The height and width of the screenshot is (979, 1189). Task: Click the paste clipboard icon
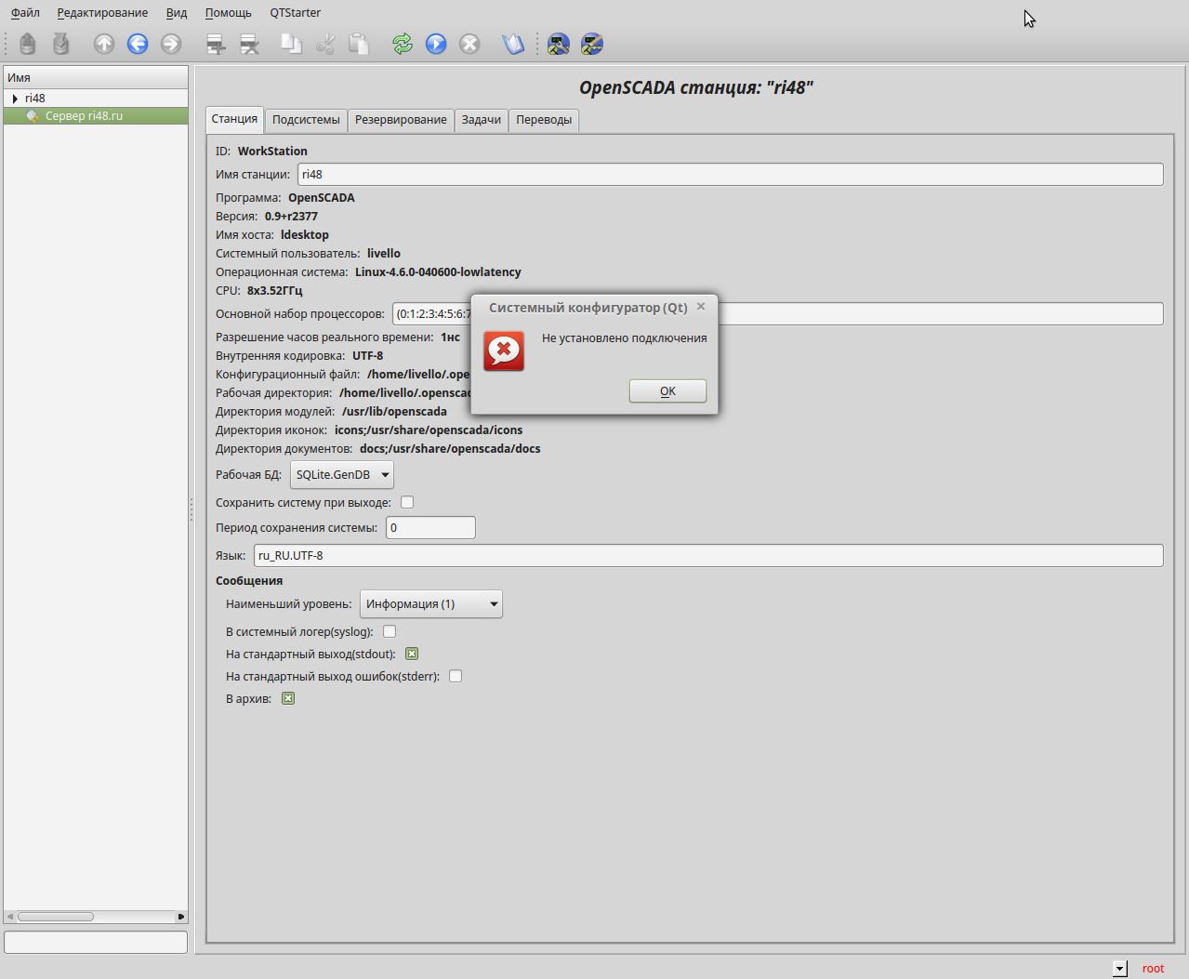point(359,44)
